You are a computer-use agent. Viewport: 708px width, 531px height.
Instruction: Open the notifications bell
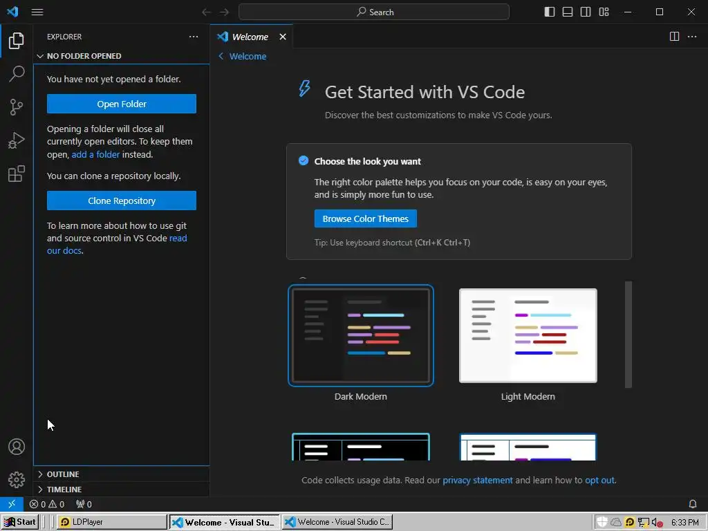pos(692,504)
